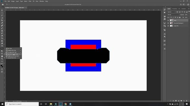
Task: Select the Horizontal Type tool
Action: point(2,46)
